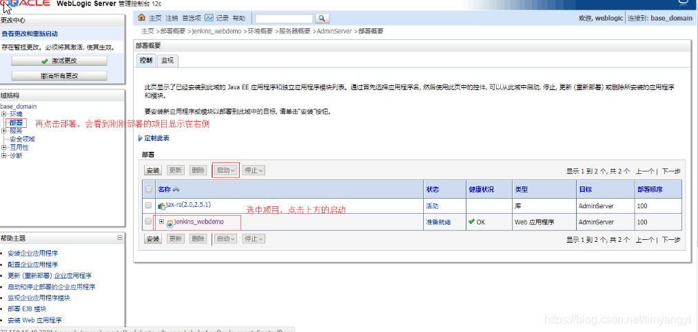The image size is (698, 332).
Task: Expand the 诊断 tree node
Action: [4, 155]
